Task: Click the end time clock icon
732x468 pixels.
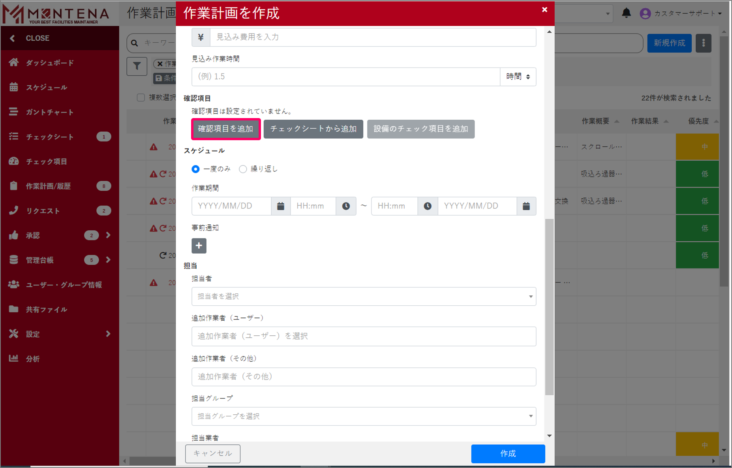Action: pos(428,206)
